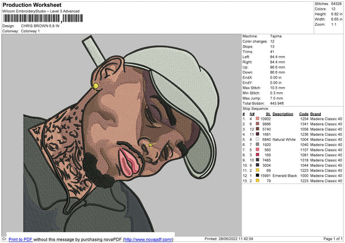Select the gray swatch for code 1040
Screen dimensions: 345x243
tap(258, 144)
